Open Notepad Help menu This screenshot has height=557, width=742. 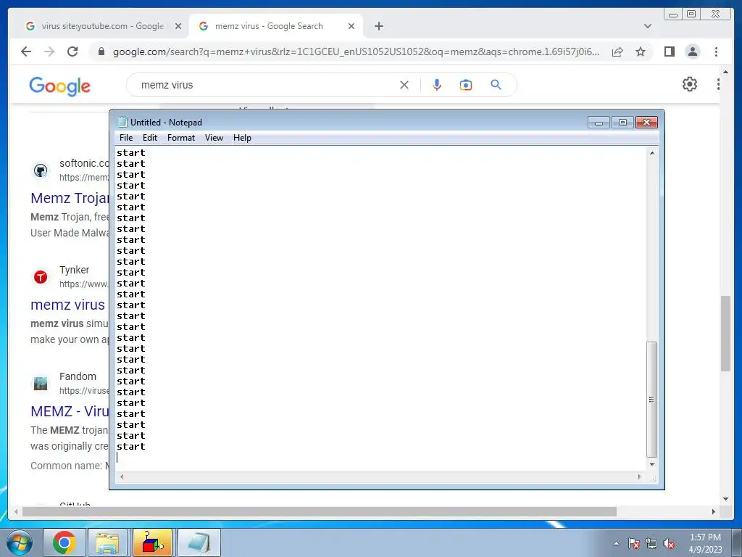coord(242,138)
